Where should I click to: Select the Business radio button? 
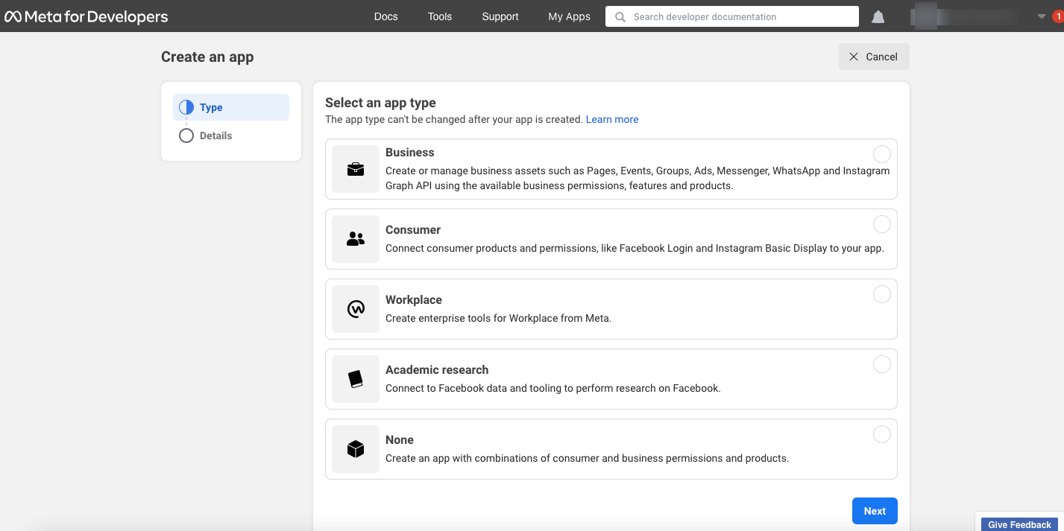[882, 154]
